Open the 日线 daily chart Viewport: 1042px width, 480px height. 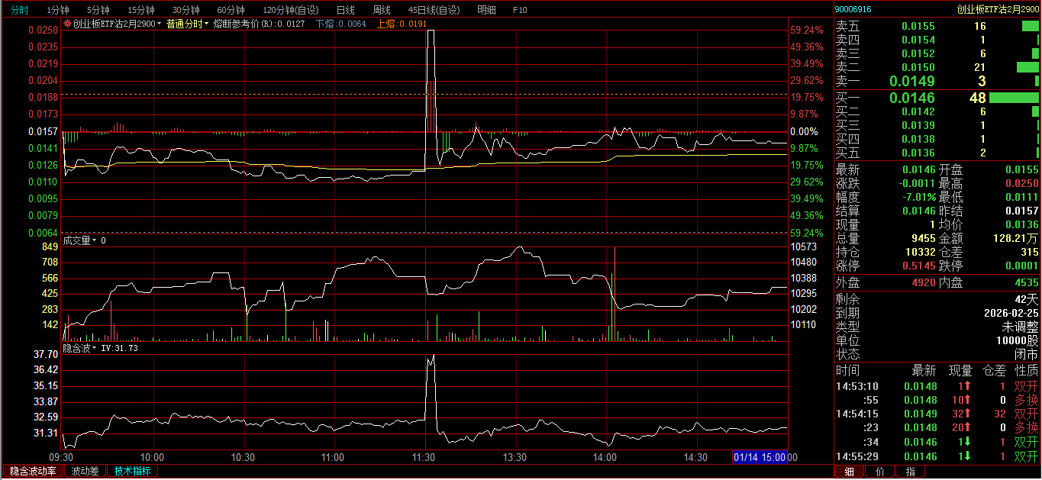tap(346, 10)
